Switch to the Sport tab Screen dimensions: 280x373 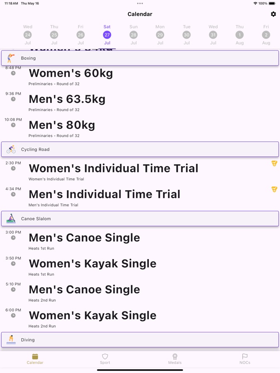coord(105,358)
